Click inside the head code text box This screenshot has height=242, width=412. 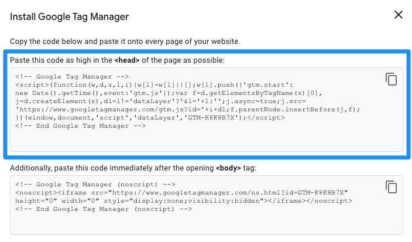pos(207,110)
